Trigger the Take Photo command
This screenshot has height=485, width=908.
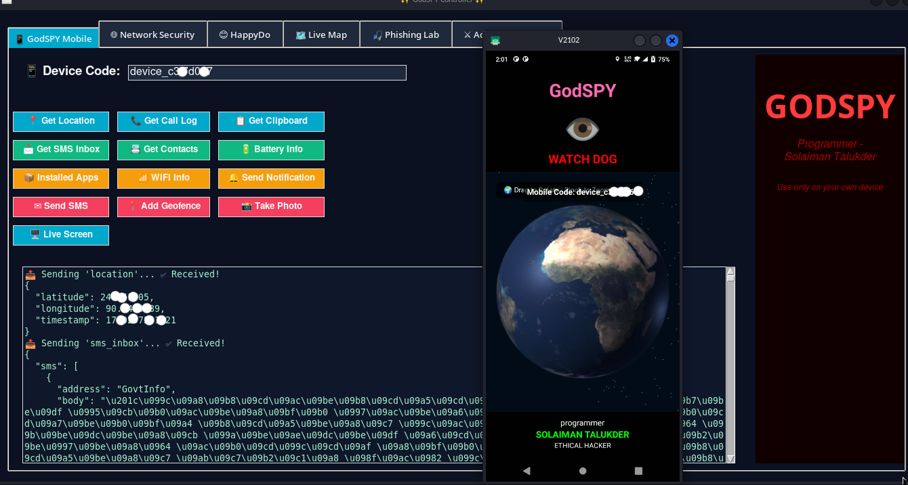coord(271,206)
